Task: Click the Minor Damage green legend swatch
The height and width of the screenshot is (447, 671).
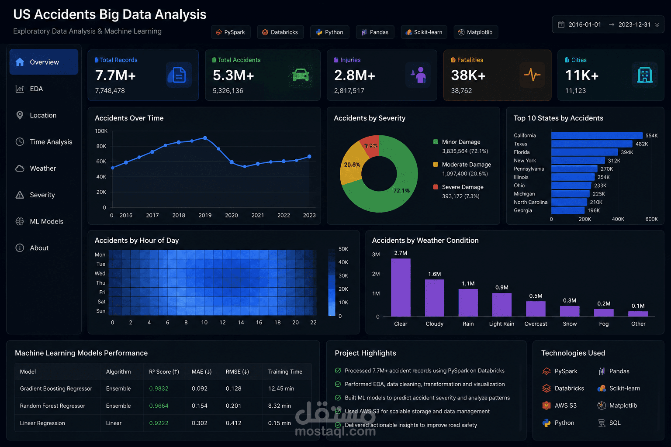Action: (436, 142)
